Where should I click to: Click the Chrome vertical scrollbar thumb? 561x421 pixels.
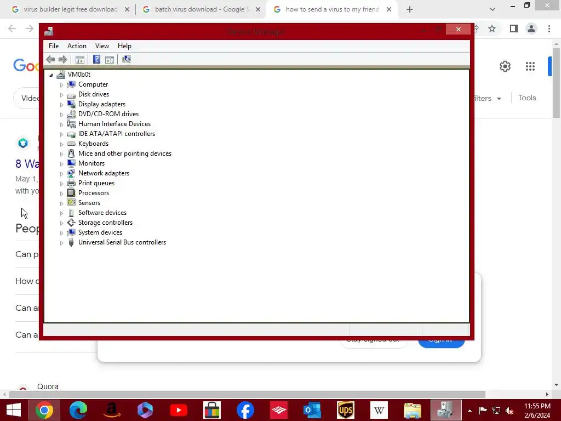click(557, 82)
